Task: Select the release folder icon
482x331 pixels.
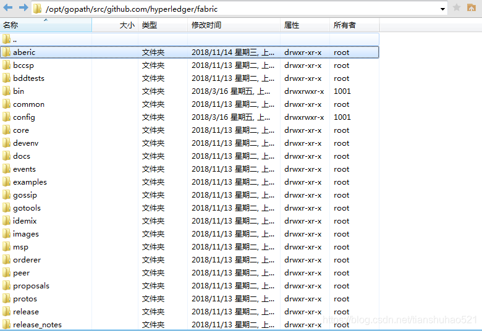Action: click(x=6, y=312)
